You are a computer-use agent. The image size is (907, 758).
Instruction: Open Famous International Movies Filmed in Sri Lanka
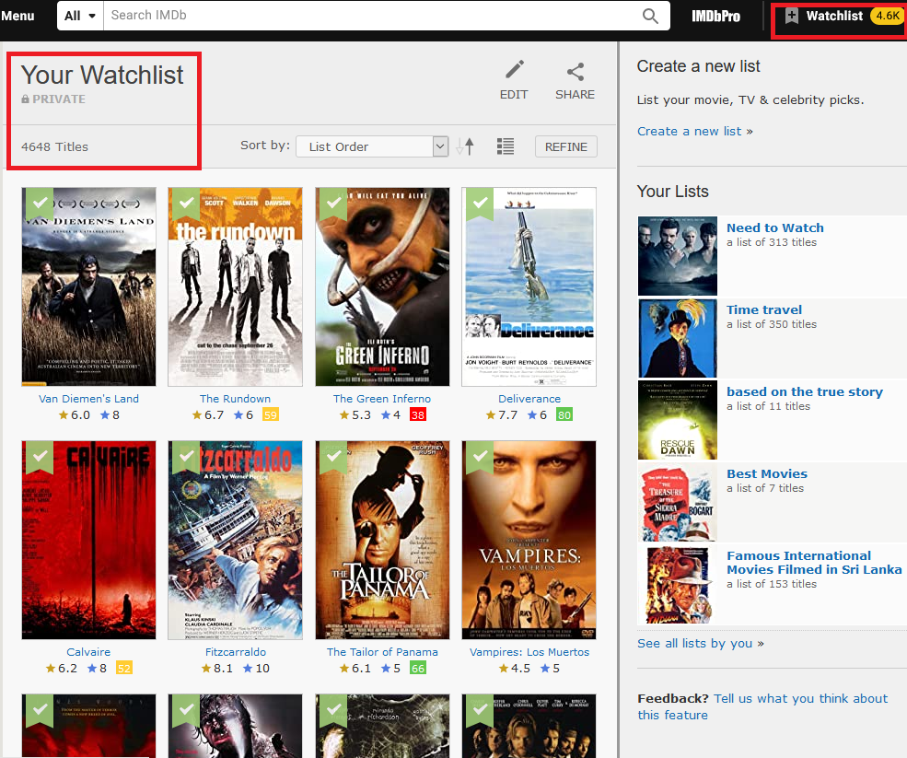[x=814, y=563]
